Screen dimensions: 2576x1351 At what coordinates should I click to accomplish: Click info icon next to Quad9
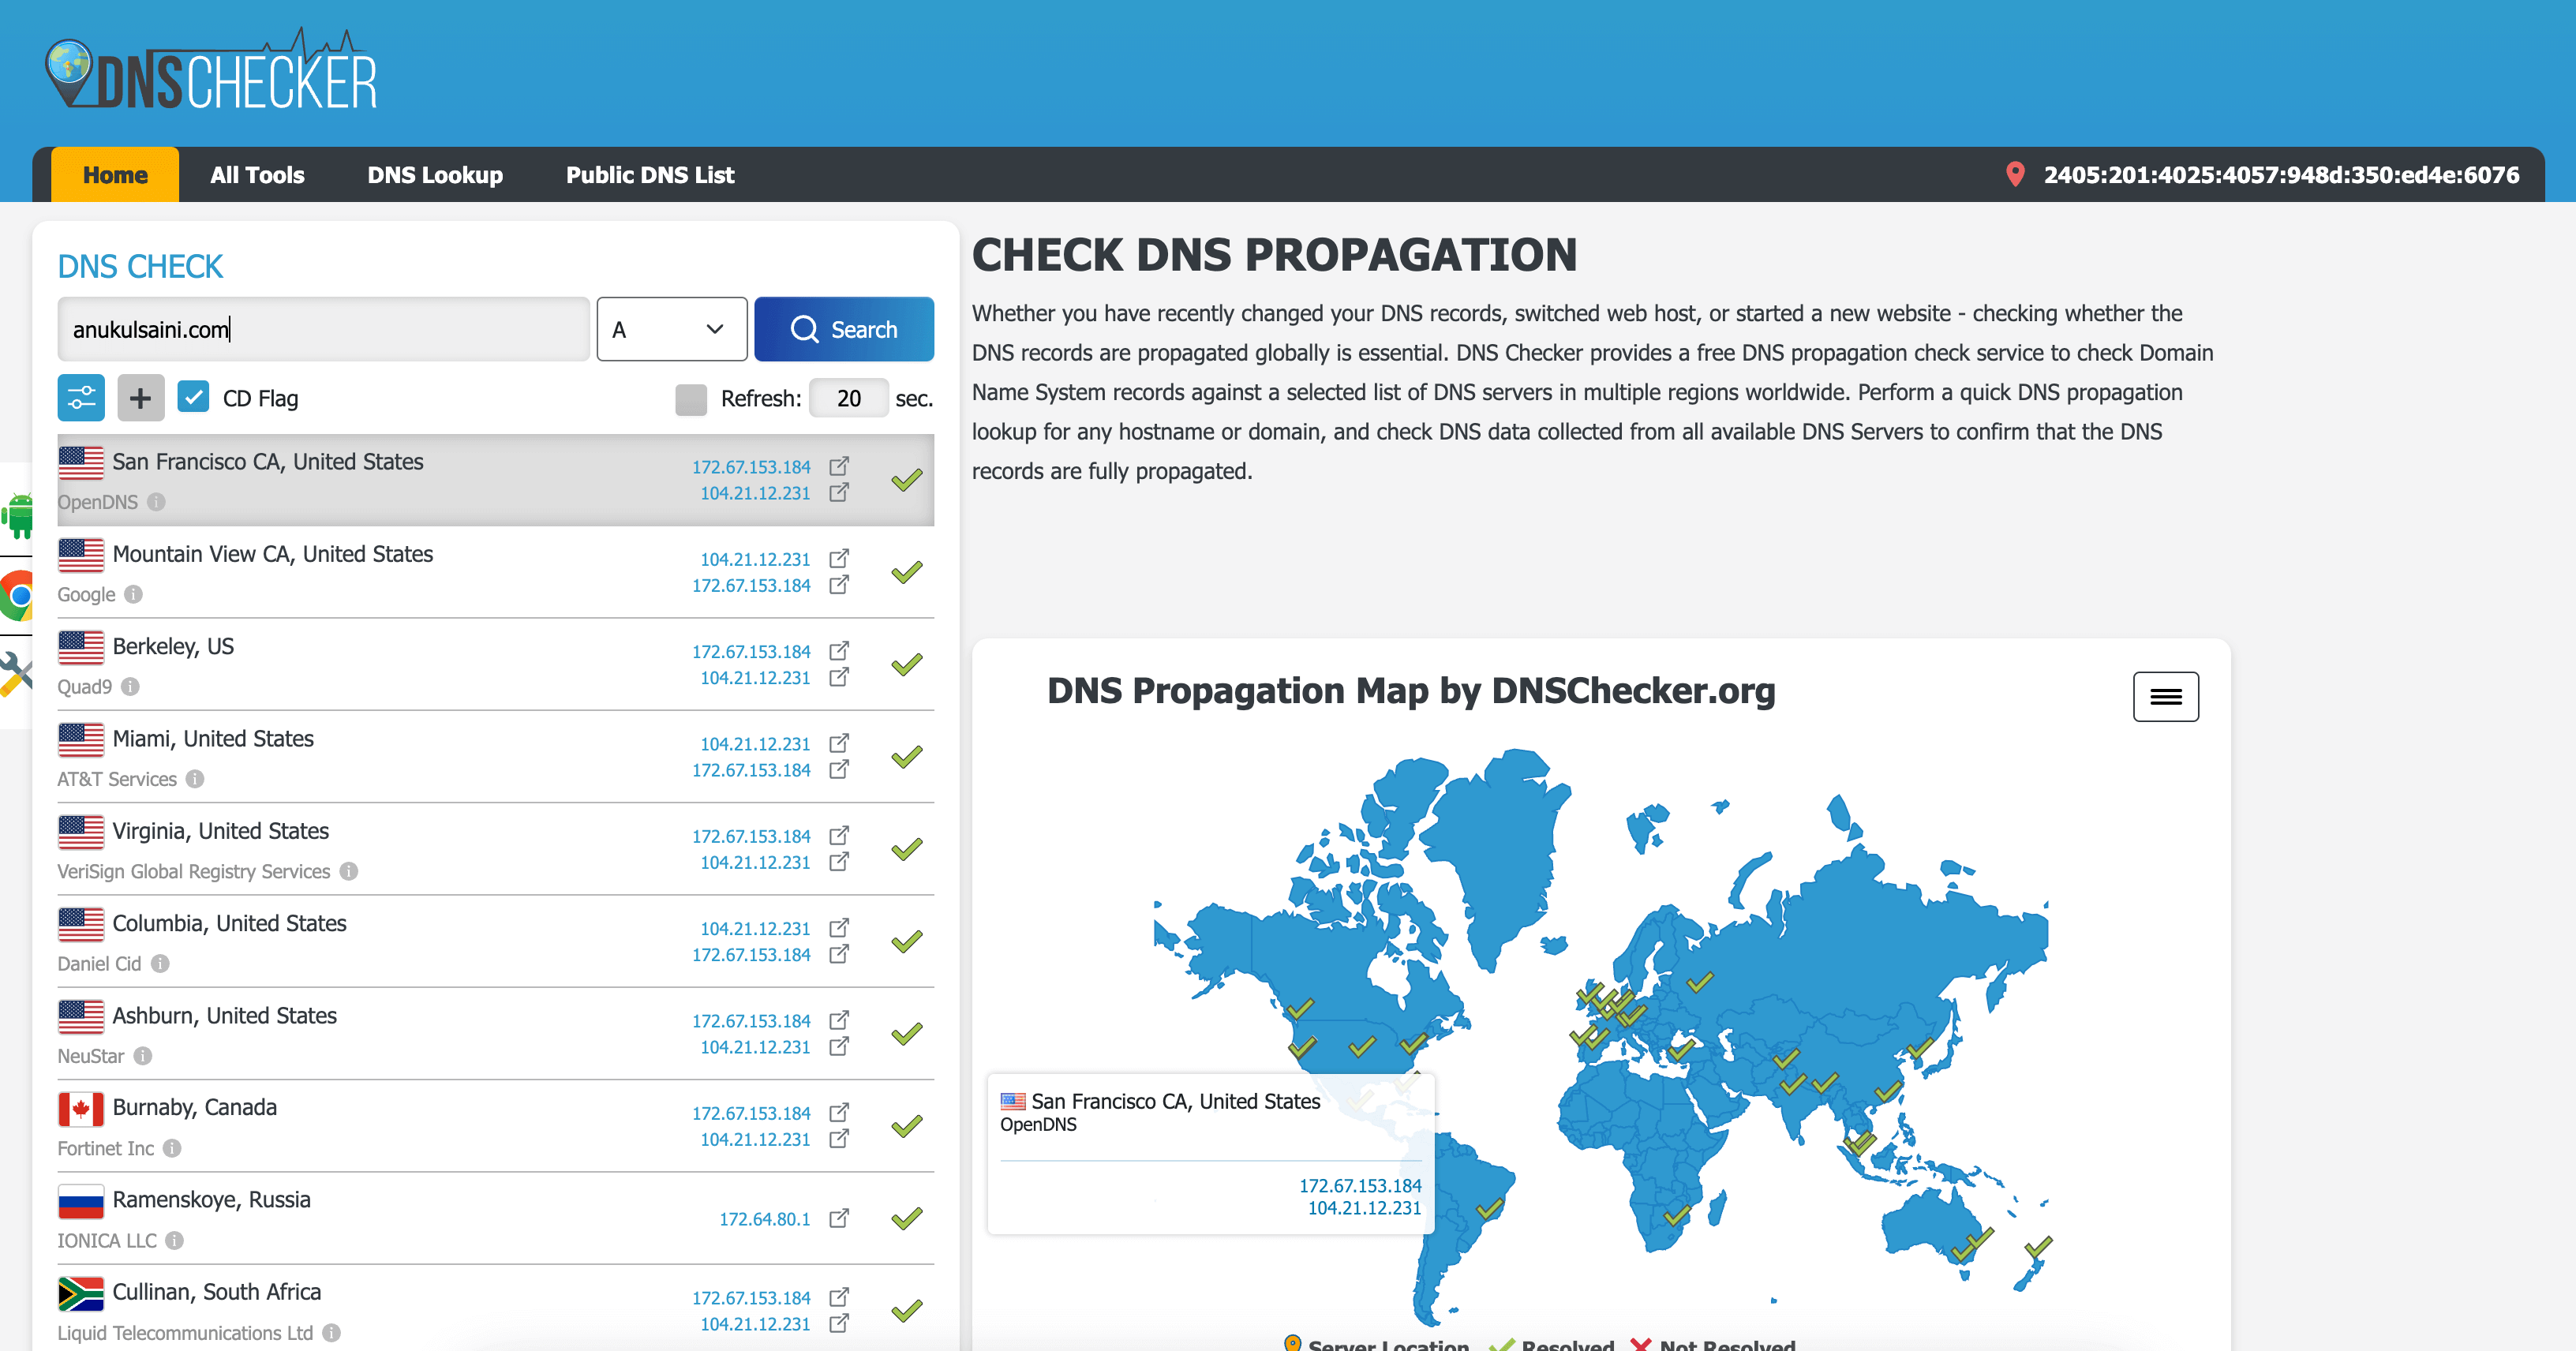[x=130, y=687]
